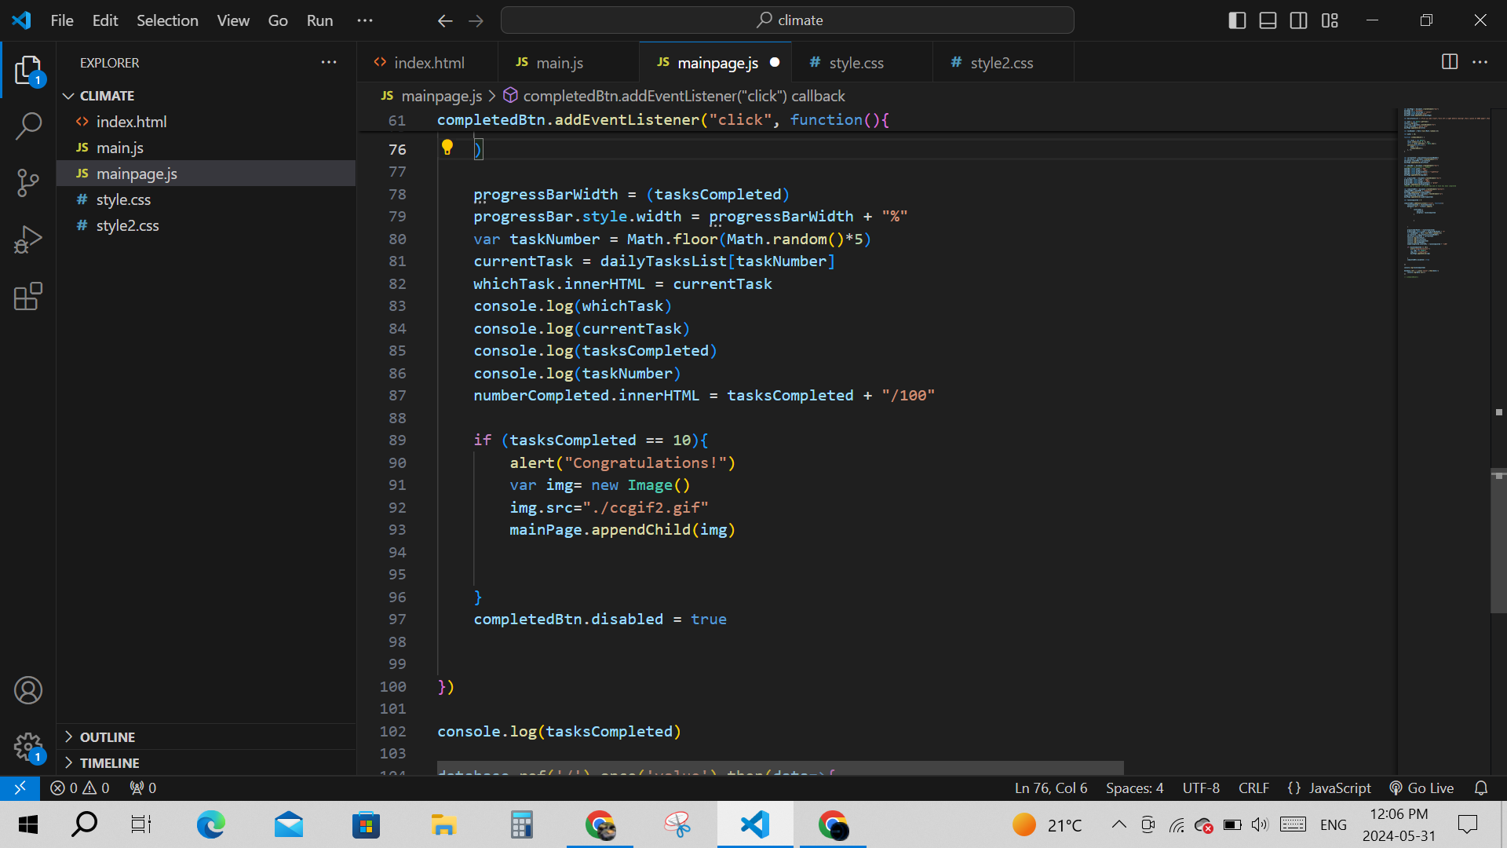Image resolution: width=1507 pixels, height=848 pixels.
Task: Click the Split Editor Right icon
Action: [1450, 62]
